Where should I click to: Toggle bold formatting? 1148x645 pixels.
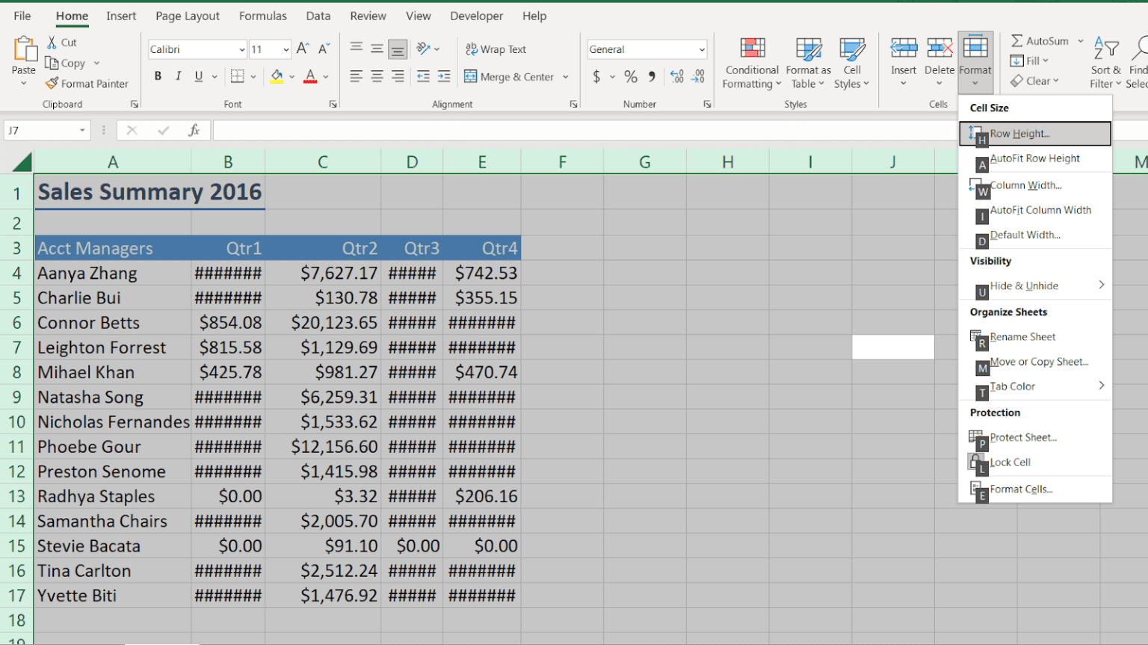[157, 75]
